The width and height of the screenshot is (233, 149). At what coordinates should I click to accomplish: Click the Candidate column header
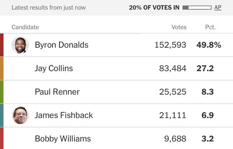click(25, 27)
